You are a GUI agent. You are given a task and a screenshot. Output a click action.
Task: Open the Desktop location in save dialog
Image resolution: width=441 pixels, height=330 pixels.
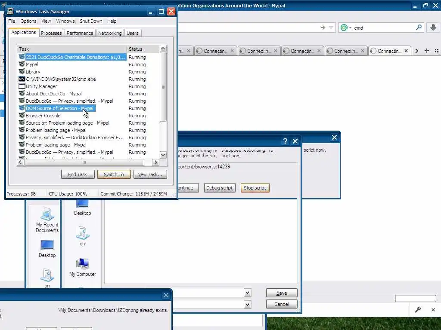click(x=82, y=207)
